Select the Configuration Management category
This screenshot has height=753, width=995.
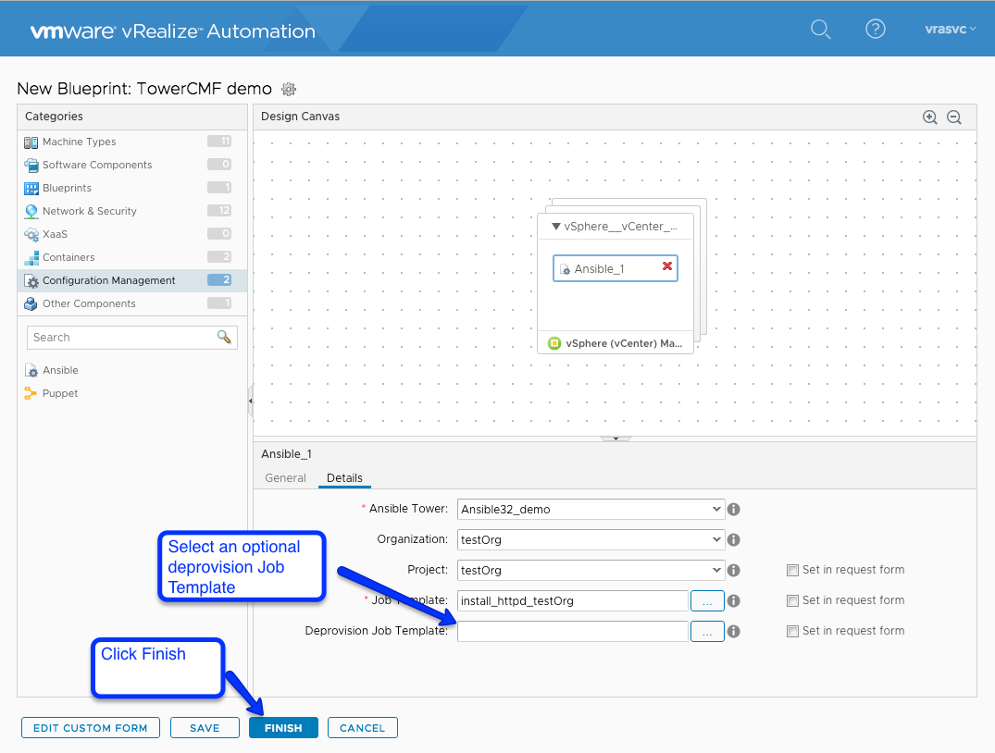click(x=132, y=280)
